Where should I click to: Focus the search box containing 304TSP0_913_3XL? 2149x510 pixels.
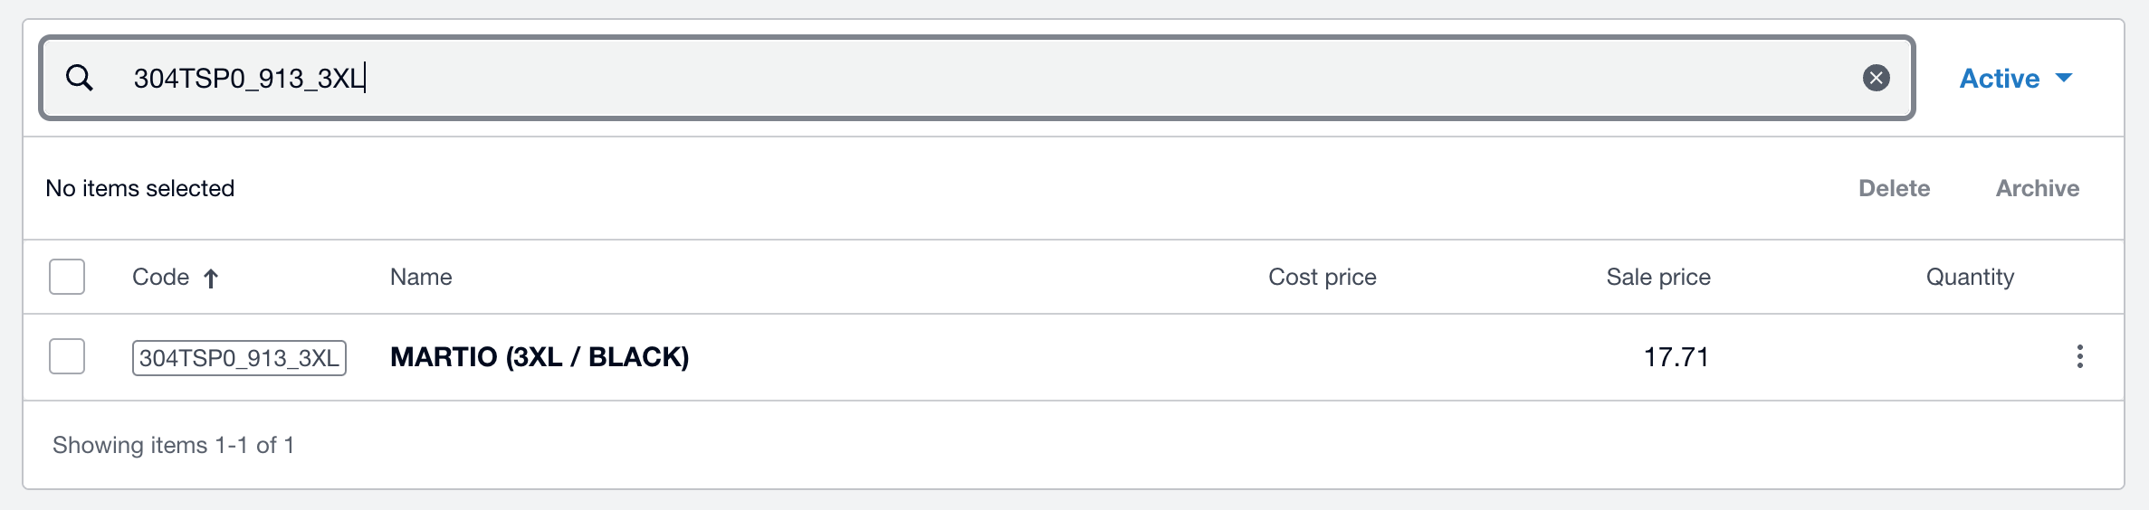[x=905, y=79]
